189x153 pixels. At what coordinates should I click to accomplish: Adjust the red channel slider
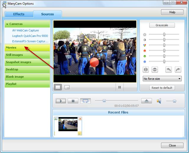164,51
